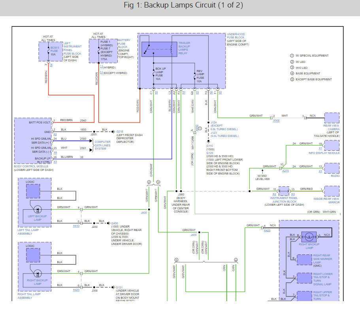The height and width of the screenshot is (311, 360).
Task: Click the G400 ground label
Action: pyautogui.click(x=115, y=223)
